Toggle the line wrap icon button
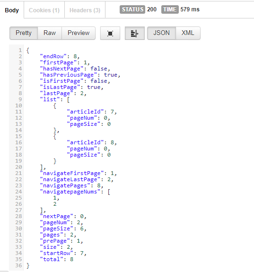The height and width of the screenshot is (272, 254). 135,33
